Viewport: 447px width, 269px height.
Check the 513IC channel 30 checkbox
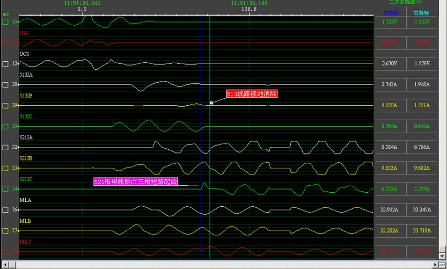point(5,126)
